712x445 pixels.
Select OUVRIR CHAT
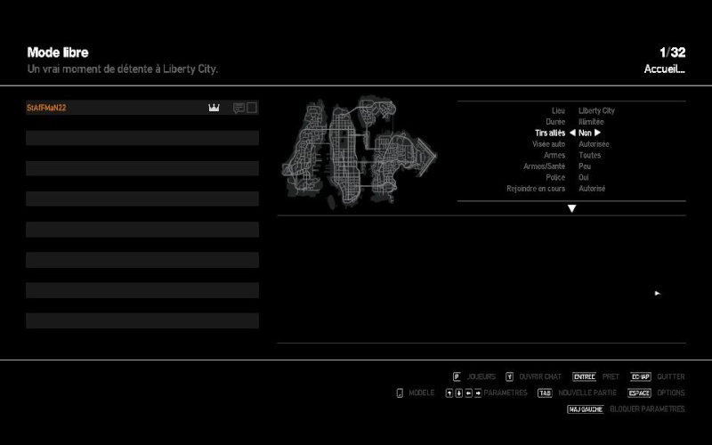tap(540, 376)
